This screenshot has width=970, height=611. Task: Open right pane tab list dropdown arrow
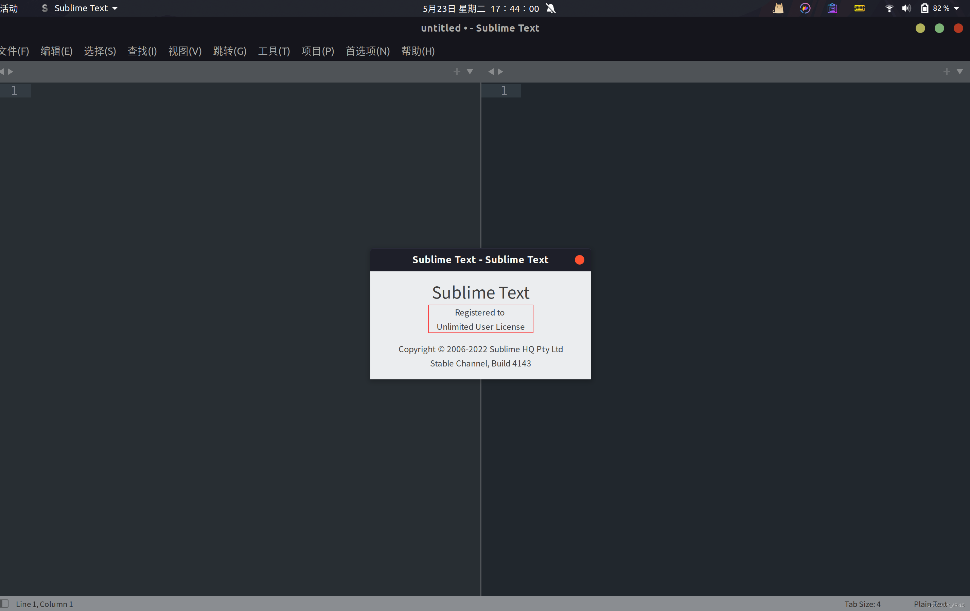point(959,72)
